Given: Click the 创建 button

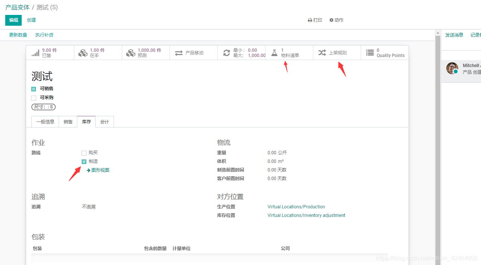Looking at the screenshot, I should [31, 20].
